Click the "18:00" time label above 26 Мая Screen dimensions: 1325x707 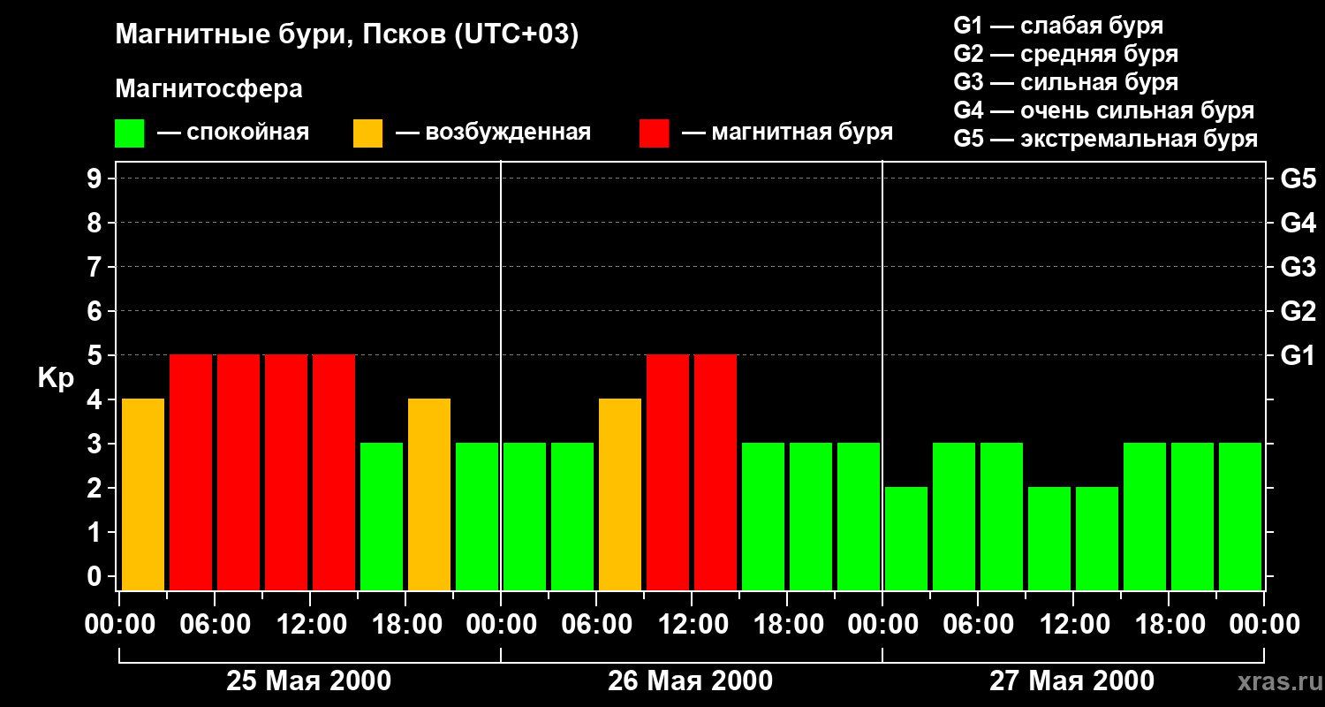[787, 625]
